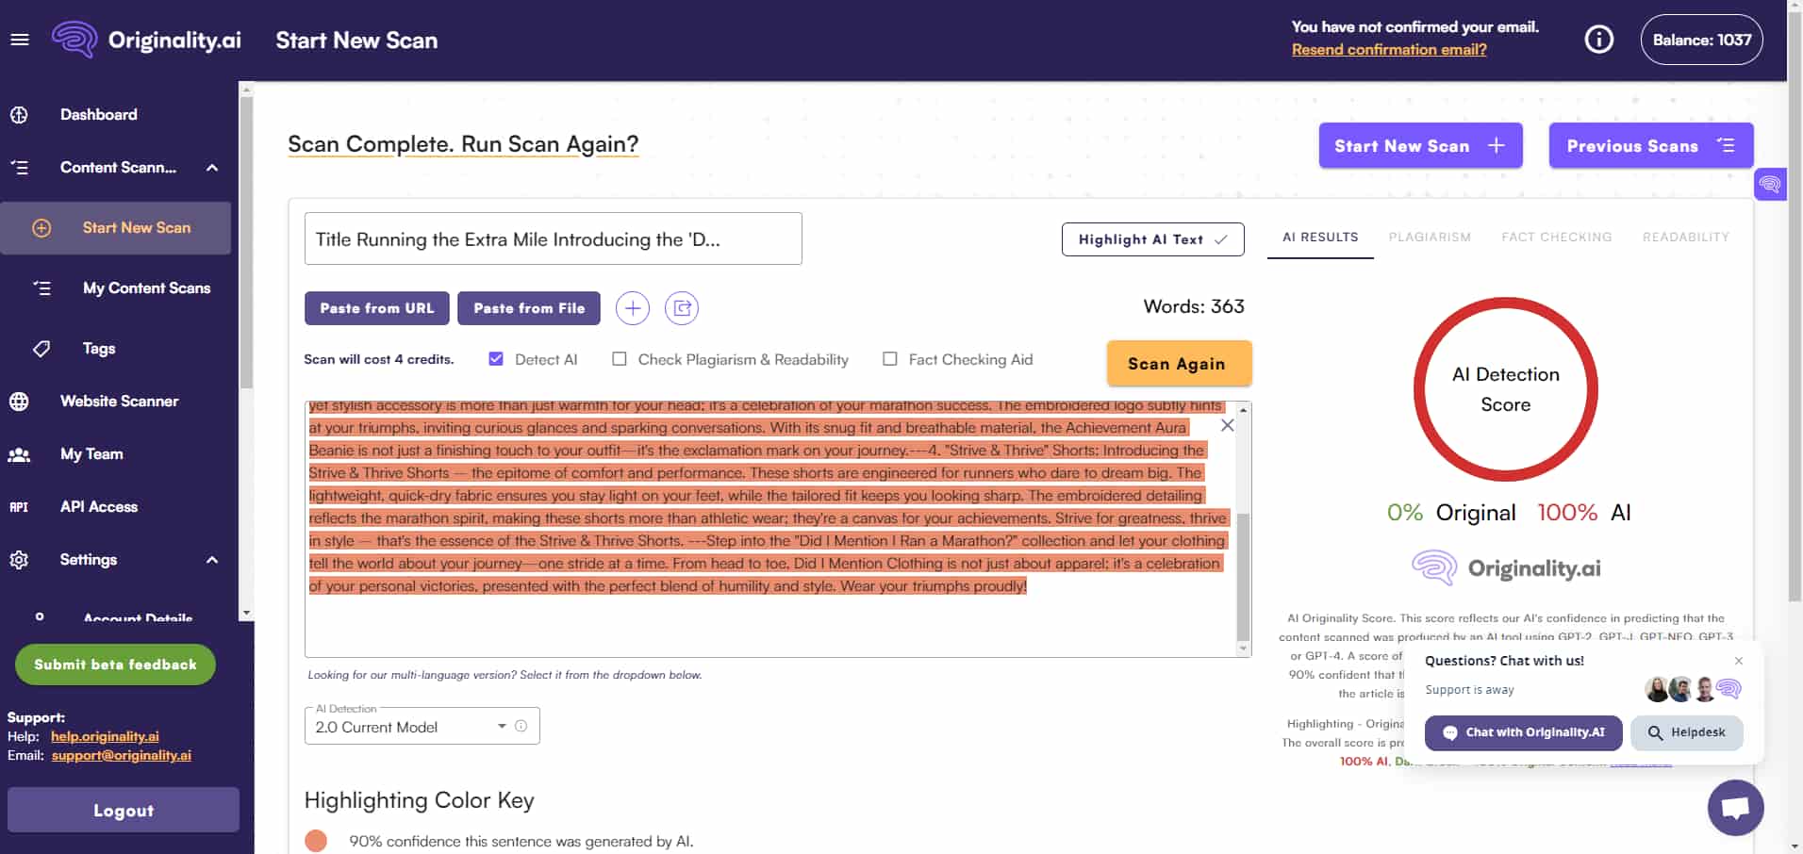This screenshot has width=1803, height=854.
Task: Click the share/export circle icon near Paste from File
Action: click(x=682, y=308)
